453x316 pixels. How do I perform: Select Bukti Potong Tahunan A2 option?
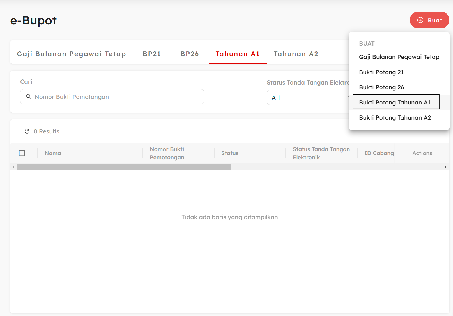395,118
